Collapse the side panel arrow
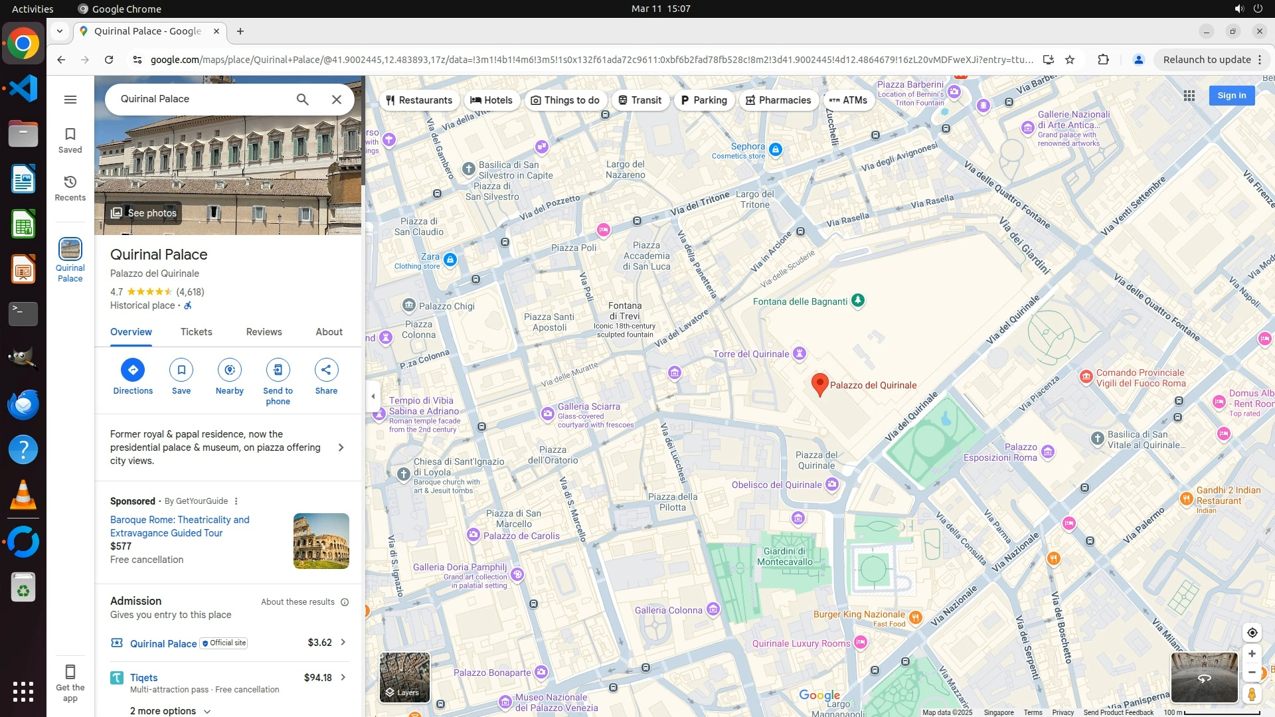This screenshot has width=1275, height=717. [x=373, y=396]
